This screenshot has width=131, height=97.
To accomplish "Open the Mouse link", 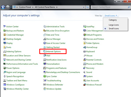I will coord(89,56).
